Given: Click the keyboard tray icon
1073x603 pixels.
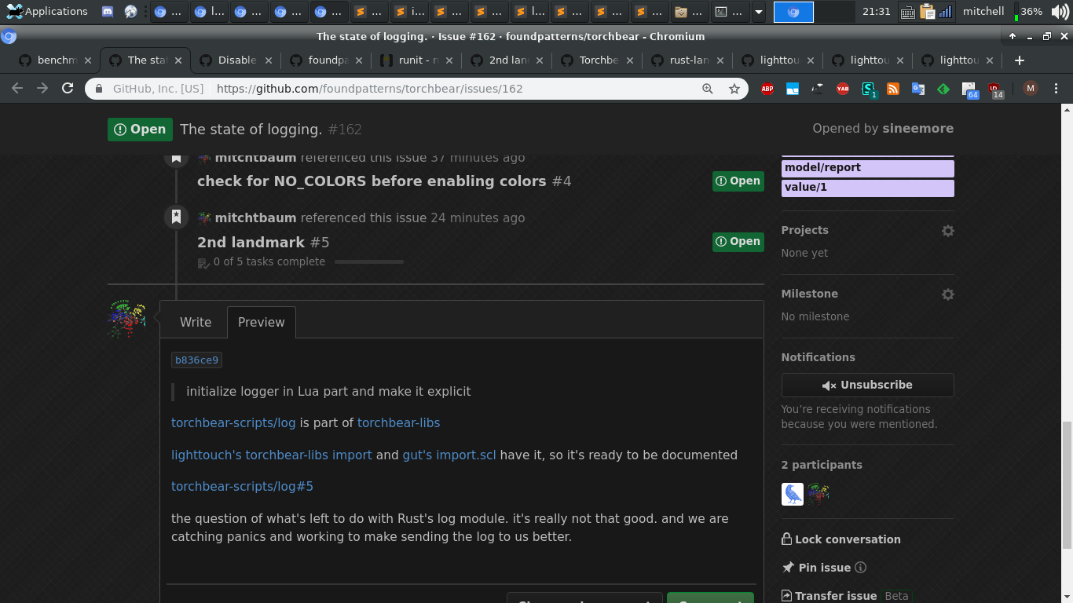Looking at the screenshot, I should [907, 12].
